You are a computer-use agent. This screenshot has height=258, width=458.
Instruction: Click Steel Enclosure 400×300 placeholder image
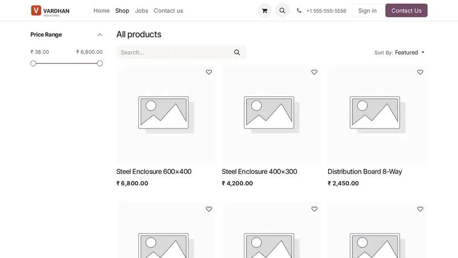click(x=272, y=115)
